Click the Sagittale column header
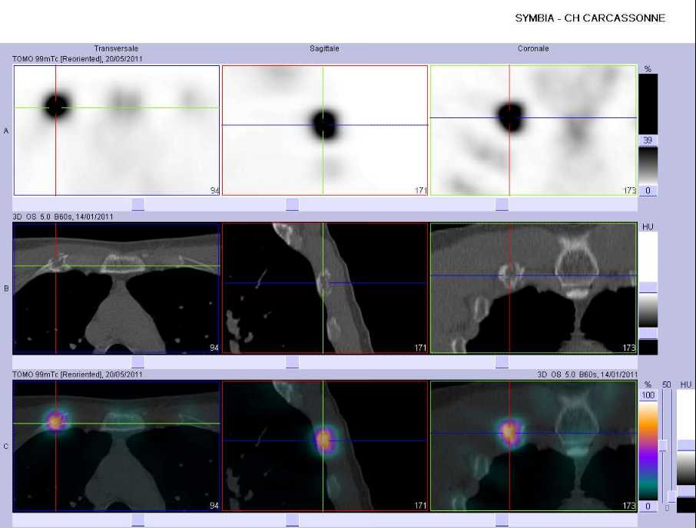The image size is (696, 528). (324, 48)
